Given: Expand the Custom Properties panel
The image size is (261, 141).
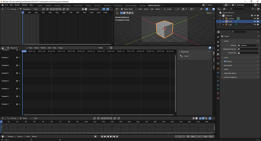Looking at the screenshot, I should (x=241, y=77).
